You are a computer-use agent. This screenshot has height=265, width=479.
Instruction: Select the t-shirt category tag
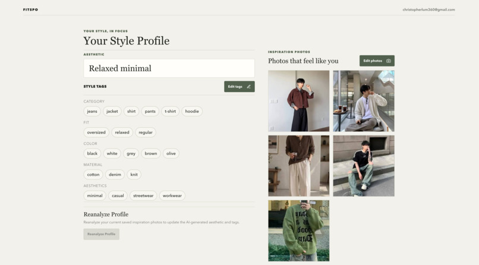(170, 112)
